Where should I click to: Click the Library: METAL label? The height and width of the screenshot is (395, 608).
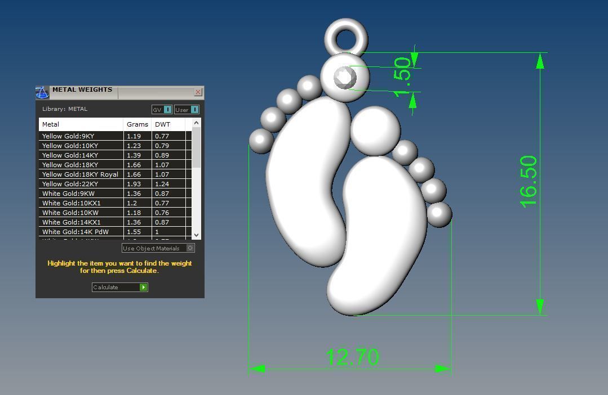tap(65, 109)
